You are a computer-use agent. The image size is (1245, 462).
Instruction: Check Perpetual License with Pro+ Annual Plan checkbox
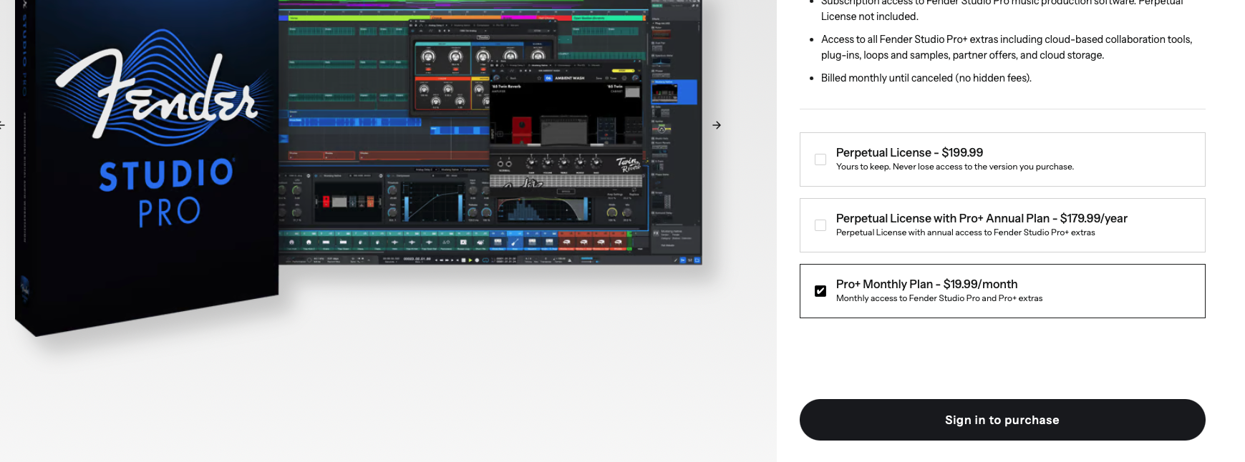pos(820,225)
